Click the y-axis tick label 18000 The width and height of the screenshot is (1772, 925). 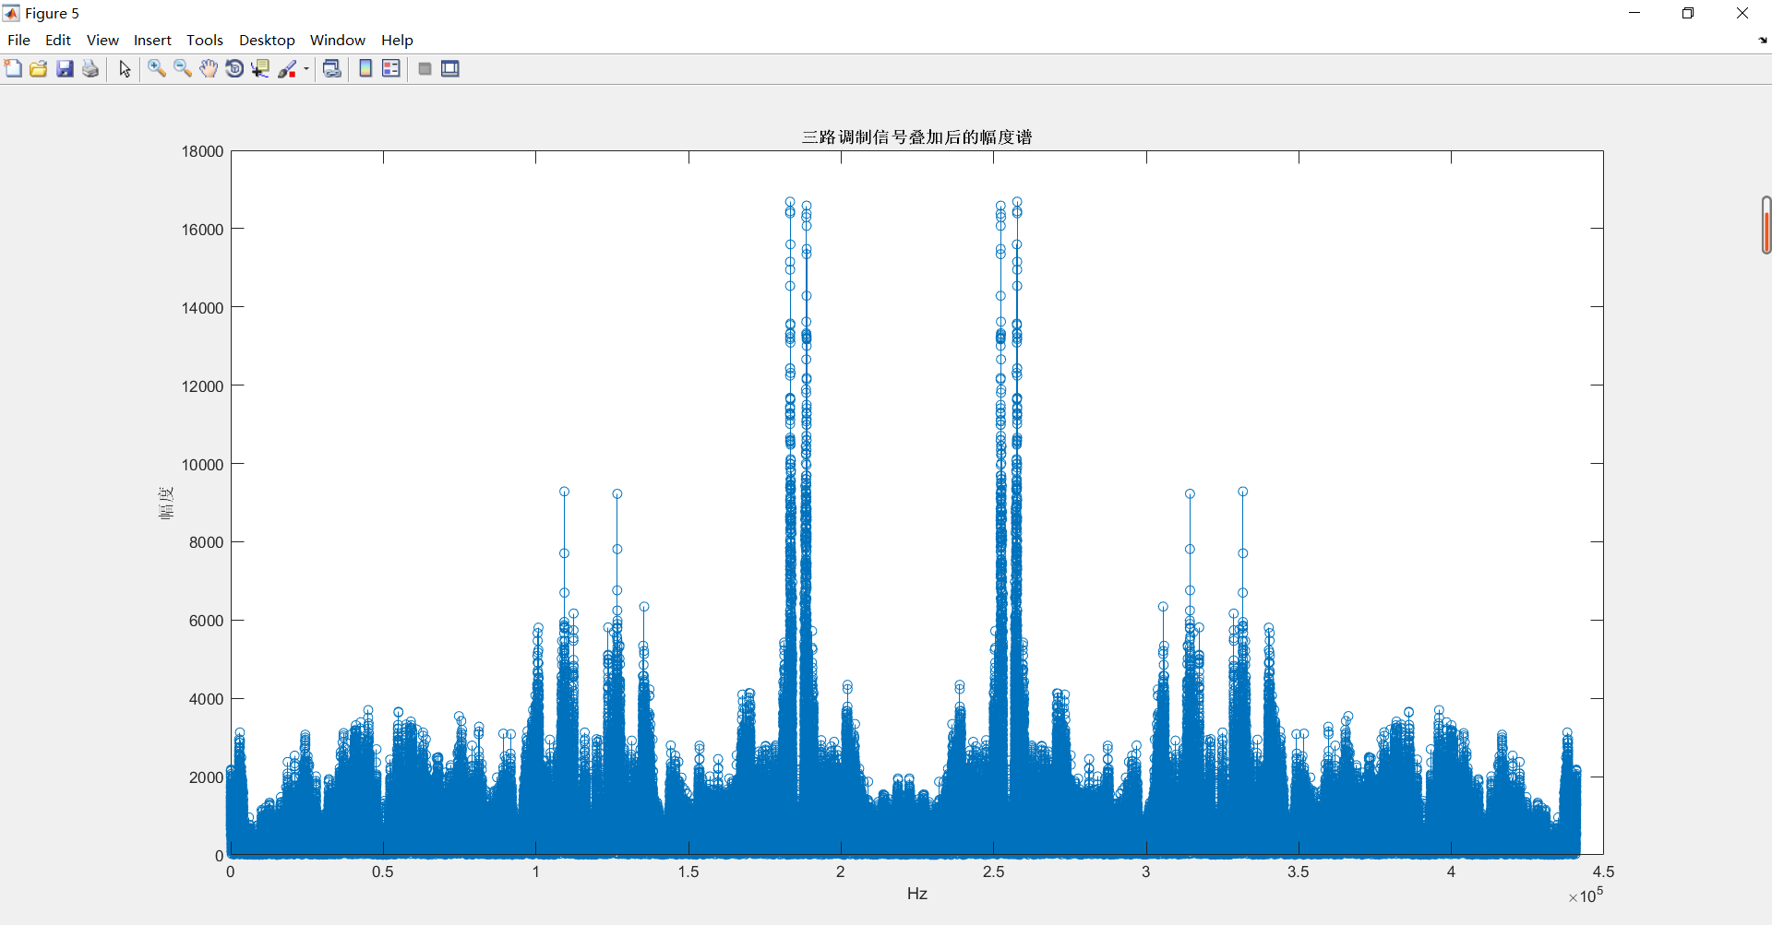click(x=202, y=151)
